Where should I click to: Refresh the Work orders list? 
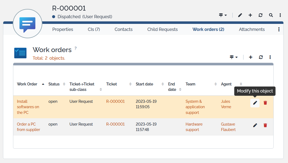[x=261, y=57]
